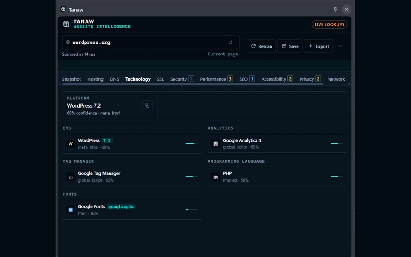This screenshot has width=411, height=257.
Task: Click '68% confidence · meta, html' text
Action: [x=94, y=113]
